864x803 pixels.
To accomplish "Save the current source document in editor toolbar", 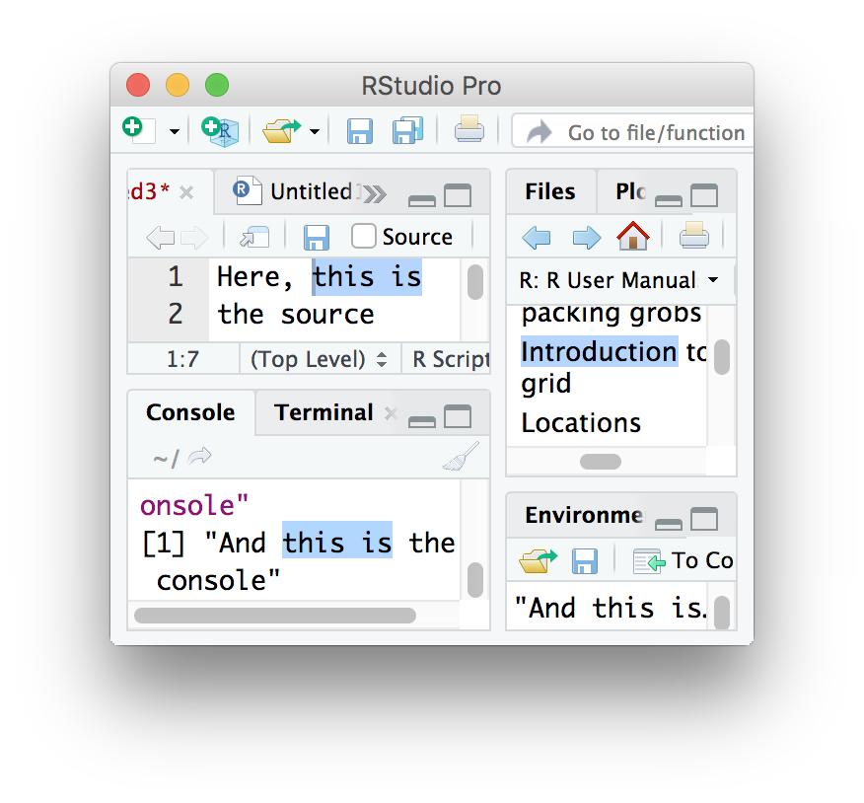I will 317,238.
